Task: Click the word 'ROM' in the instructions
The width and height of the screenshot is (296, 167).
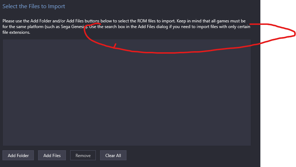Action: point(142,21)
